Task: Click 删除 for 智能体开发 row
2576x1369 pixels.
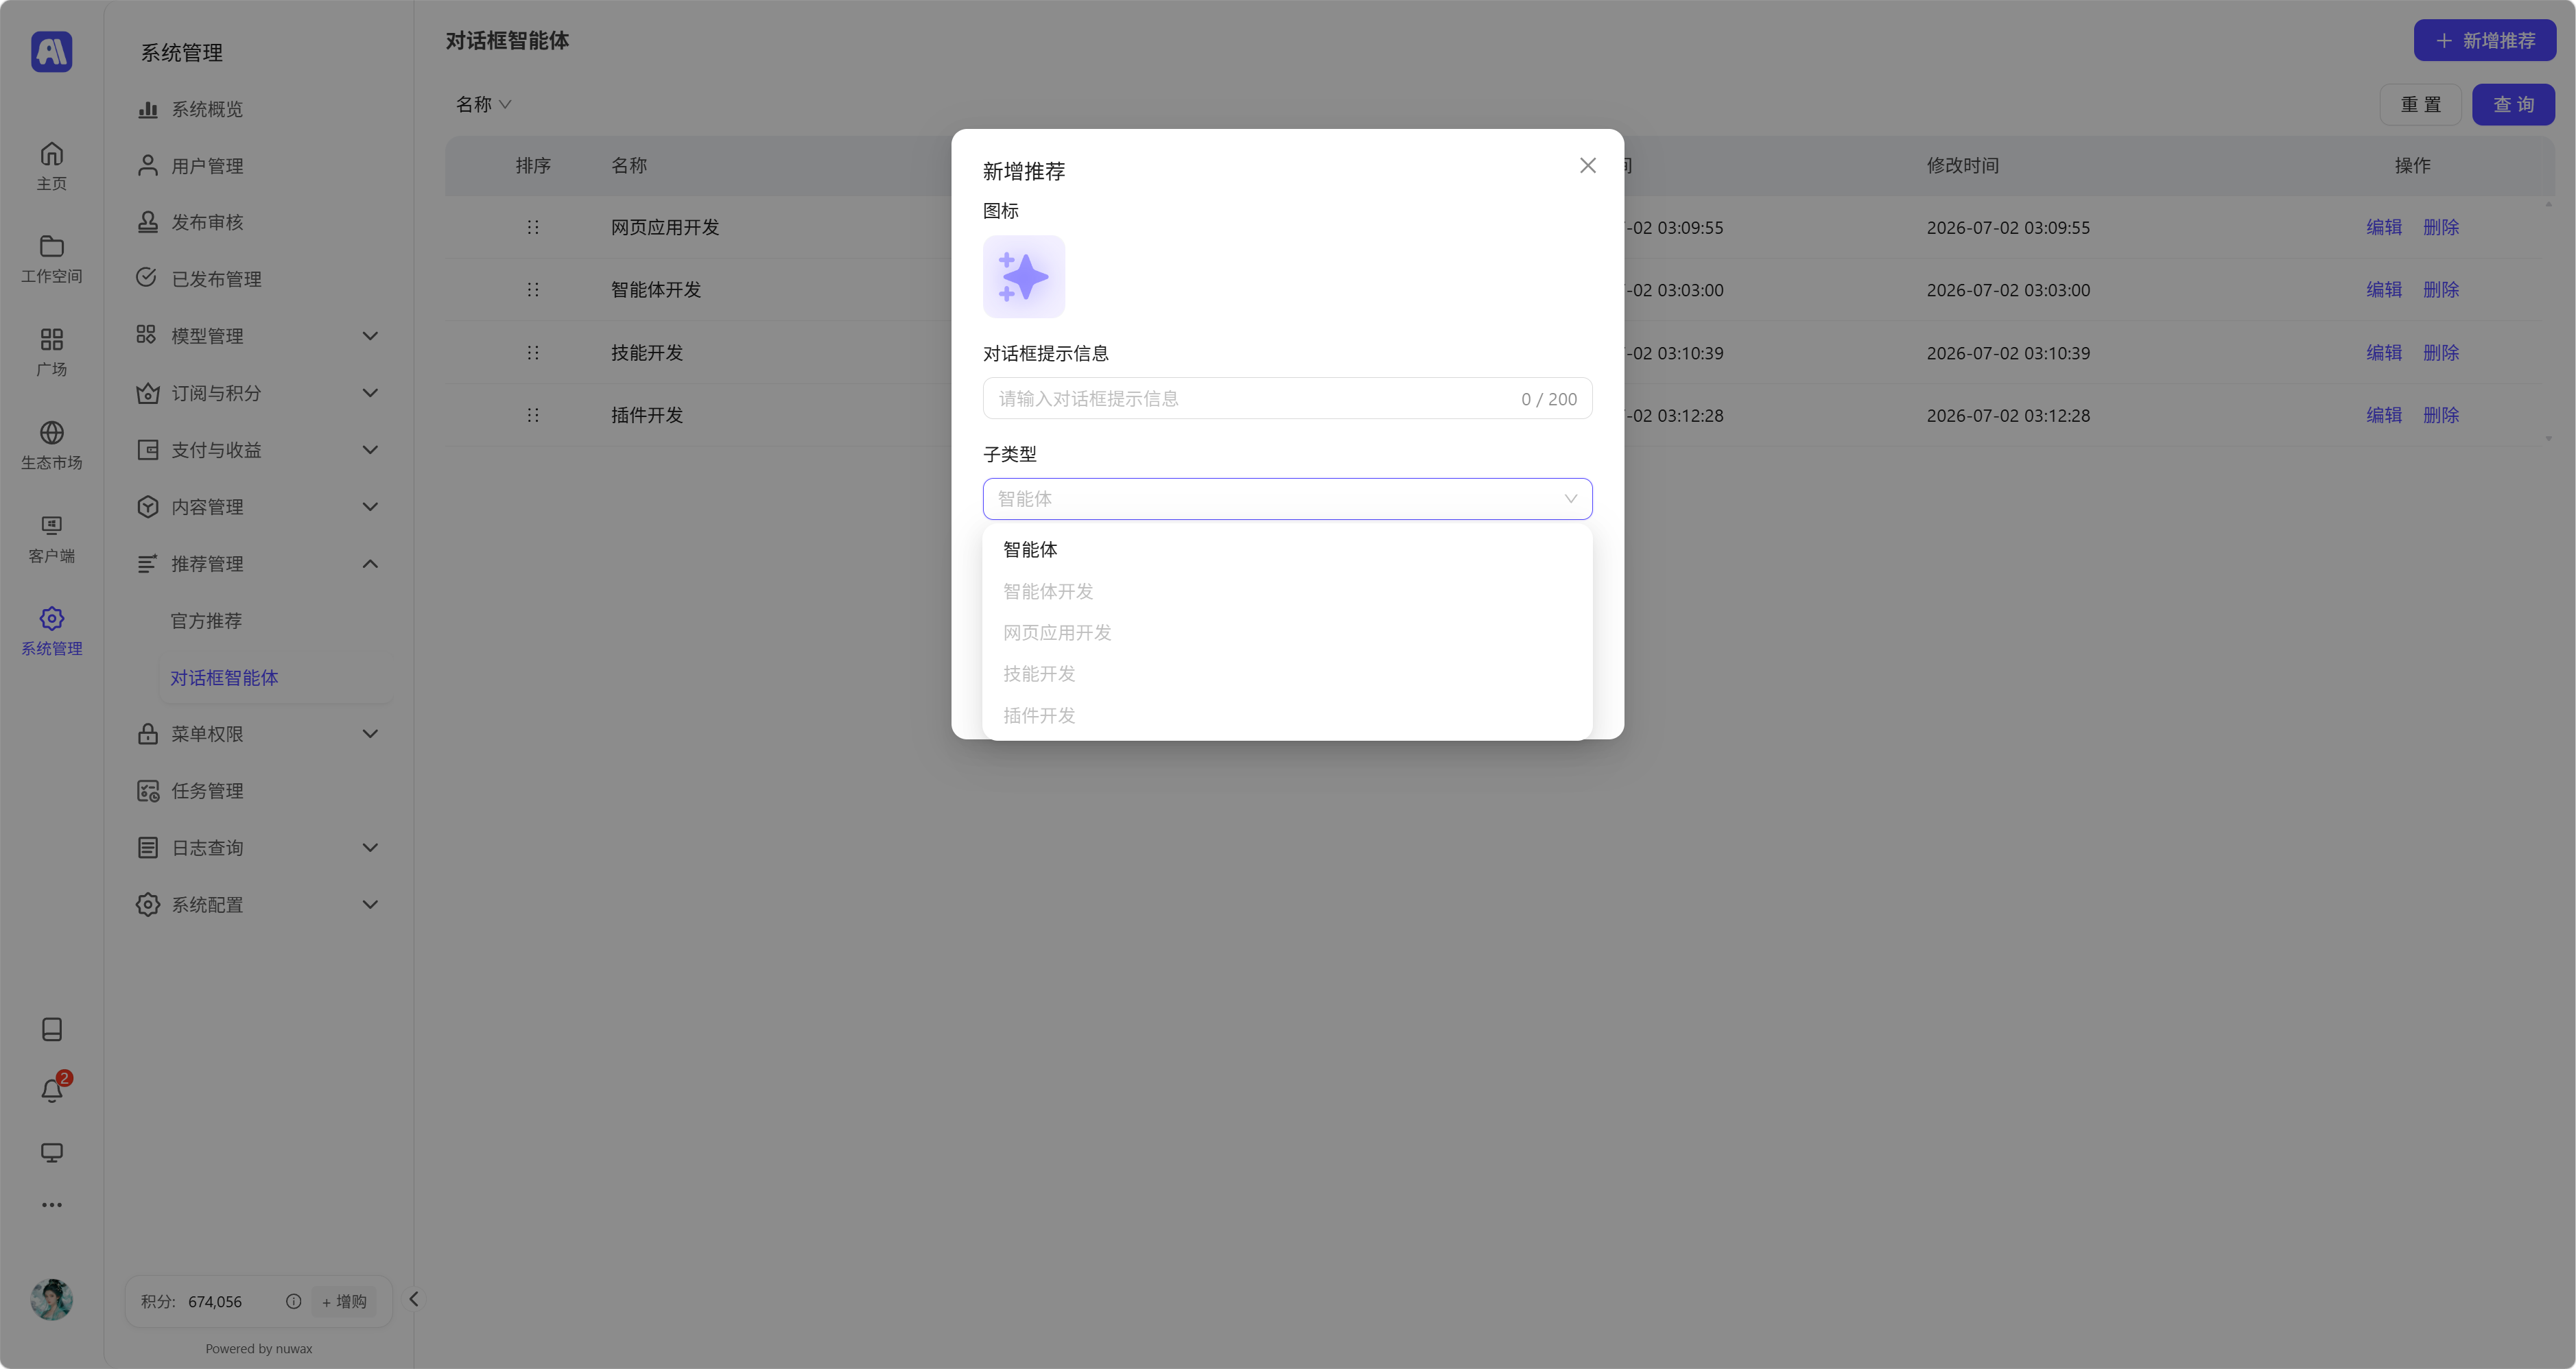Action: point(2440,289)
